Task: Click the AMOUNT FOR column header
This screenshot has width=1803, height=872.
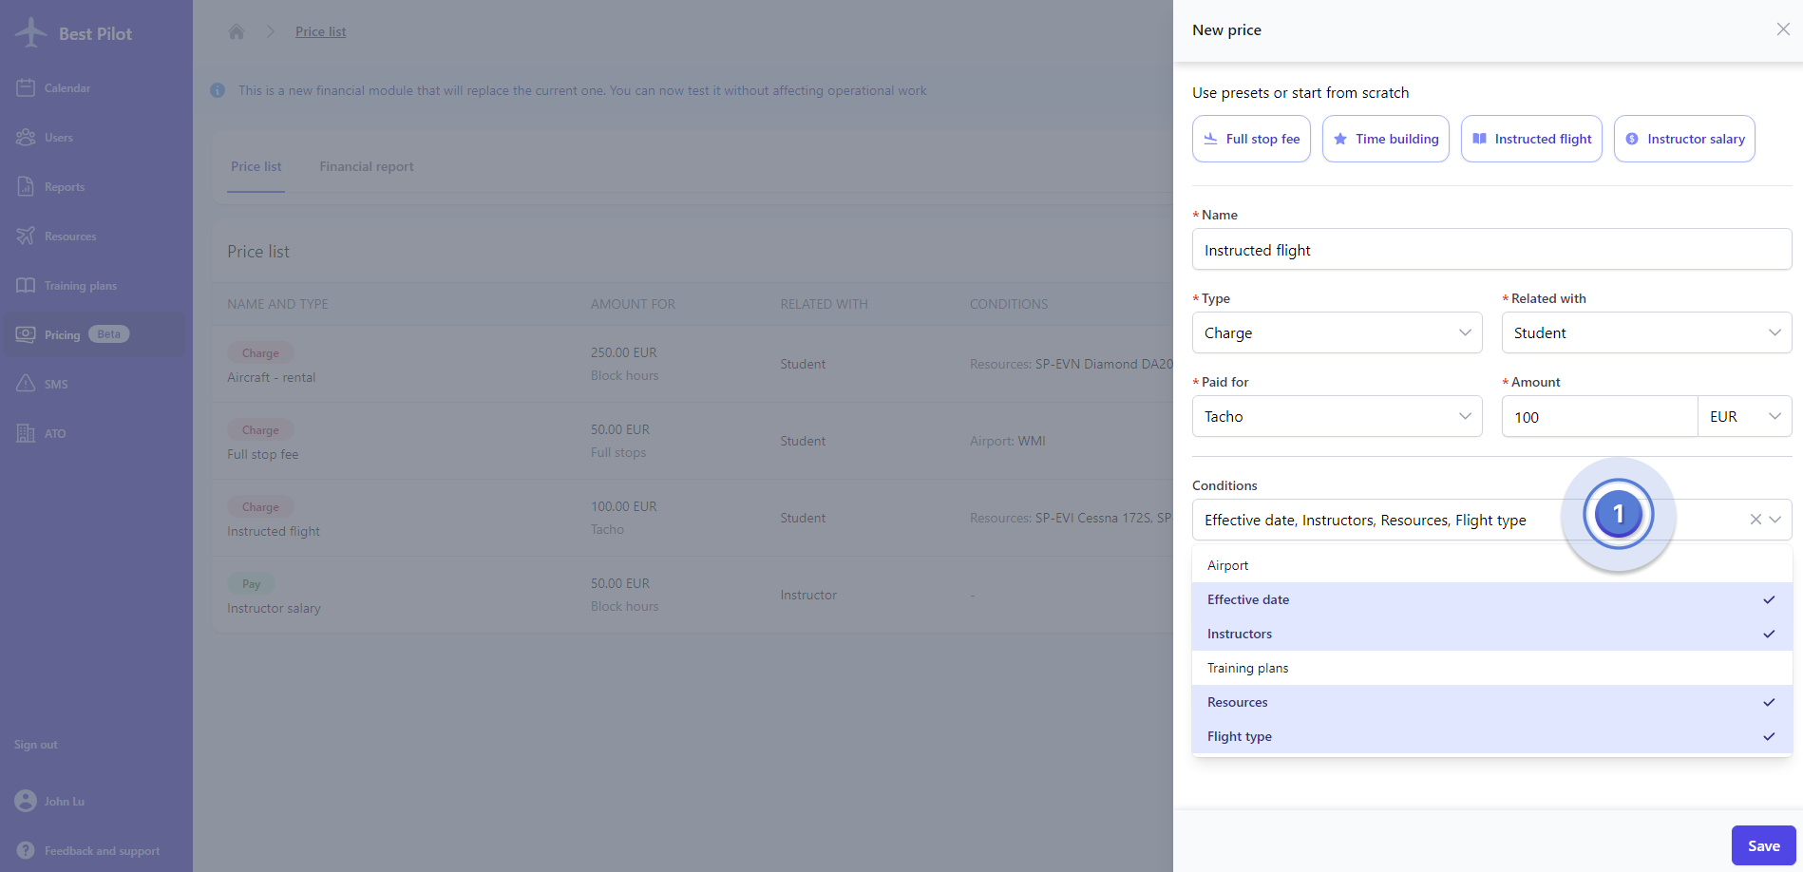Action: coord(633,304)
